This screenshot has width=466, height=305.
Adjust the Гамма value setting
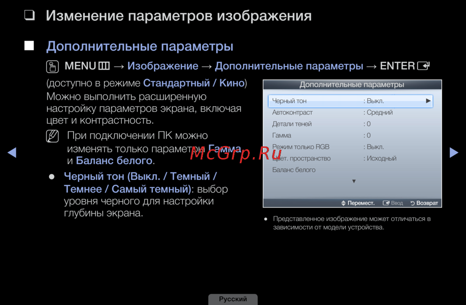pyautogui.click(x=368, y=135)
